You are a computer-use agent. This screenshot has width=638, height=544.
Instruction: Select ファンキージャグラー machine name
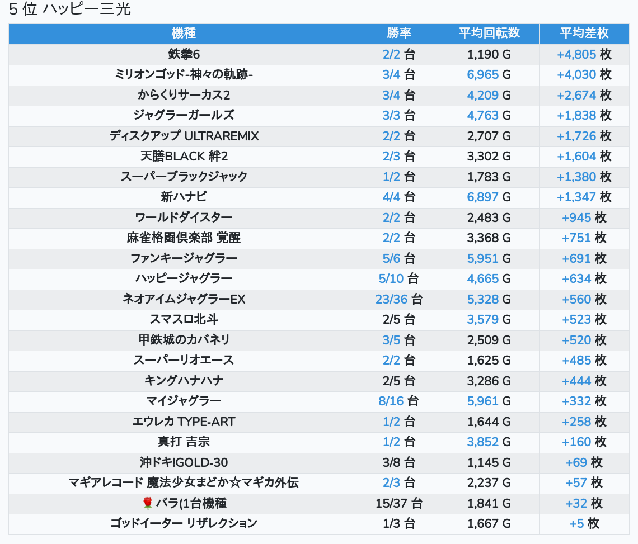184,259
